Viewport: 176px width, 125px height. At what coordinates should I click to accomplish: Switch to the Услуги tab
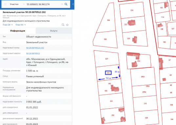54,31
